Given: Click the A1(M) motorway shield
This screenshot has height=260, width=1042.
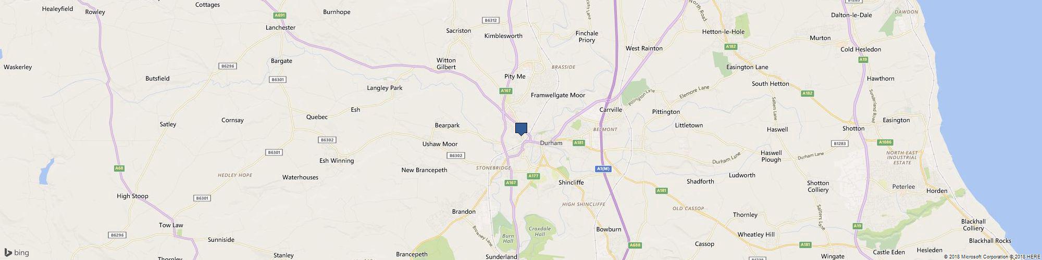Looking at the screenshot, I should 602,168.
